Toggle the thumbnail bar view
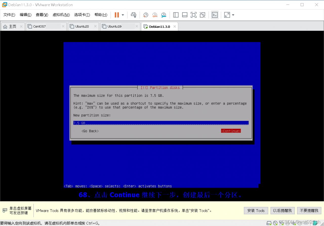The width and height of the screenshot is (324, 226). [x=185, y=15]
